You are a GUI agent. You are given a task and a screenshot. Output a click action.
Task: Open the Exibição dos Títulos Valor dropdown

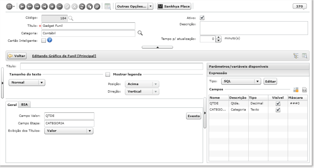69,131
